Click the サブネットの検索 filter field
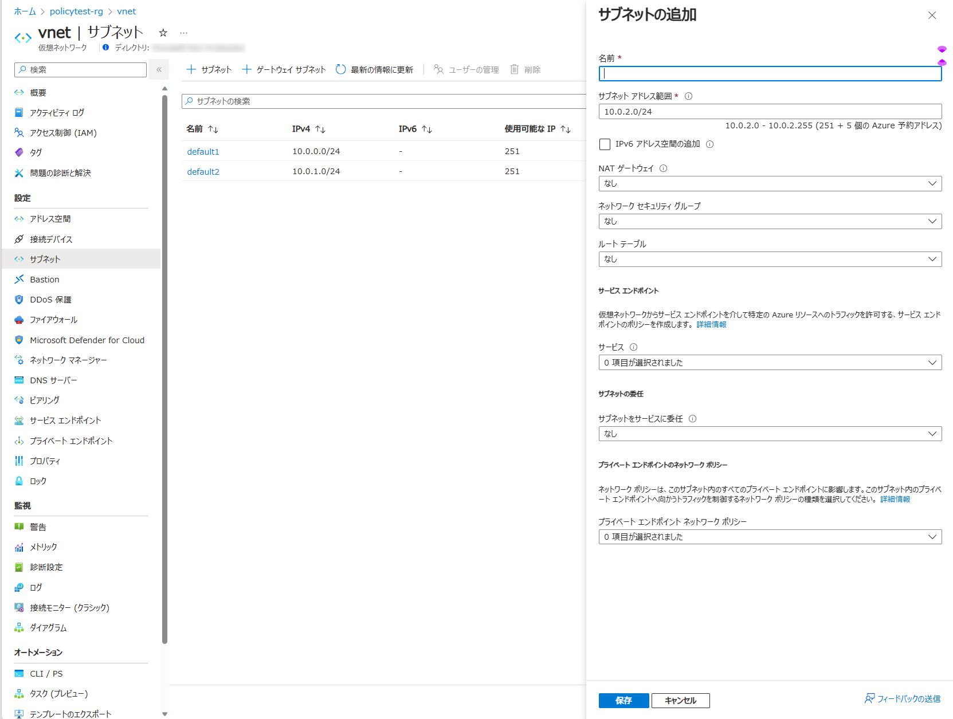This screenshot has height=719, width=953. pos(384,101)
